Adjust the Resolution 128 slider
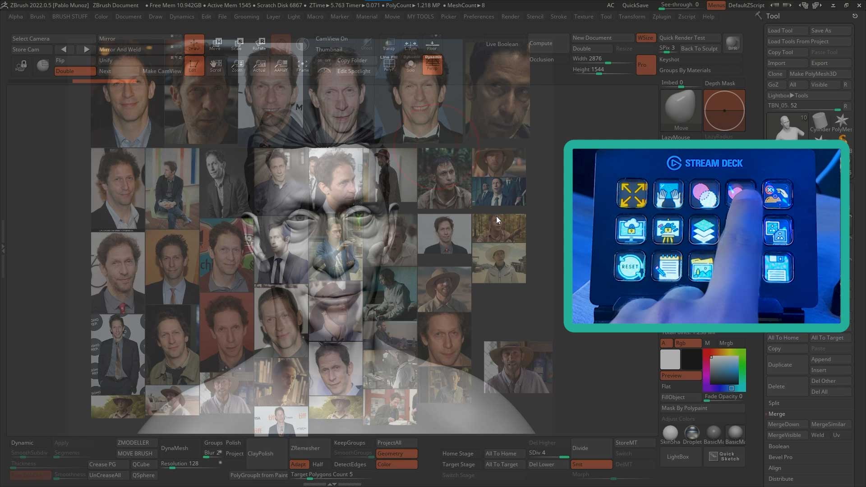 pos(190,464)
